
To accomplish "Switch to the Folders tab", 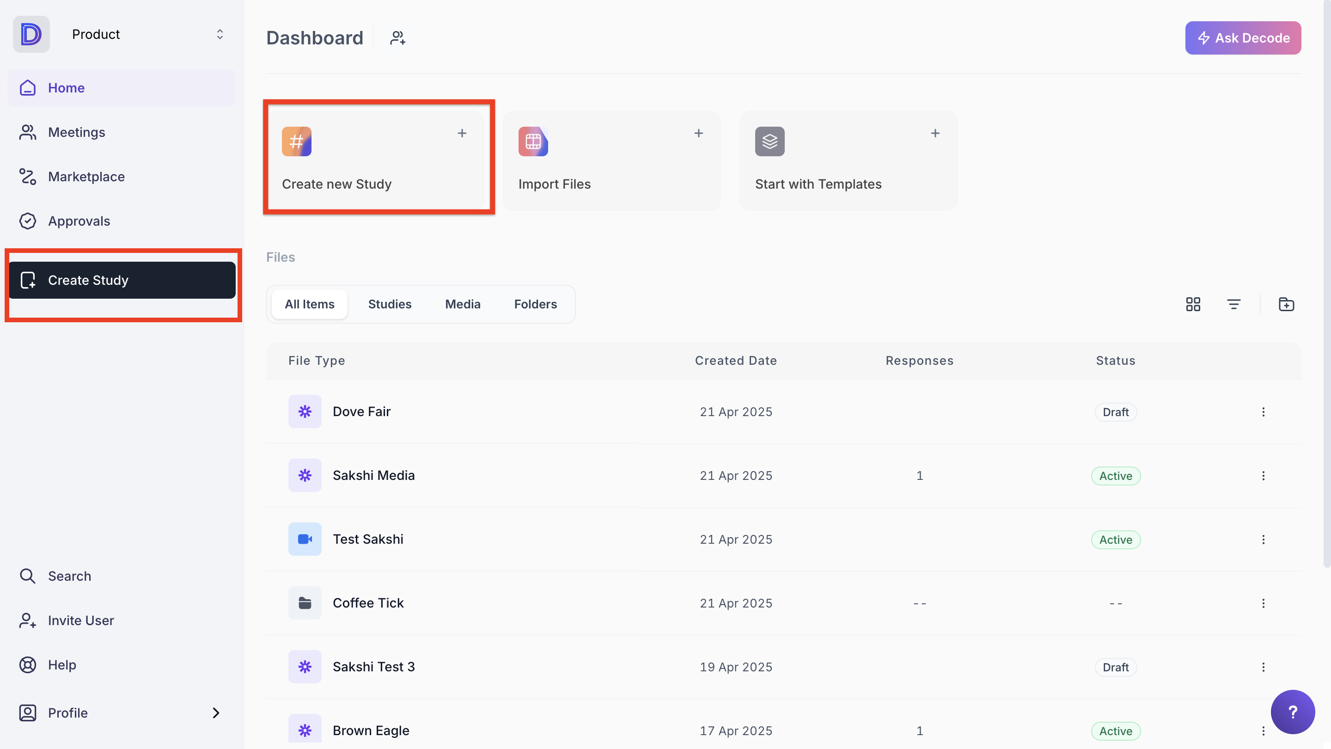I will tap(535, 304).
